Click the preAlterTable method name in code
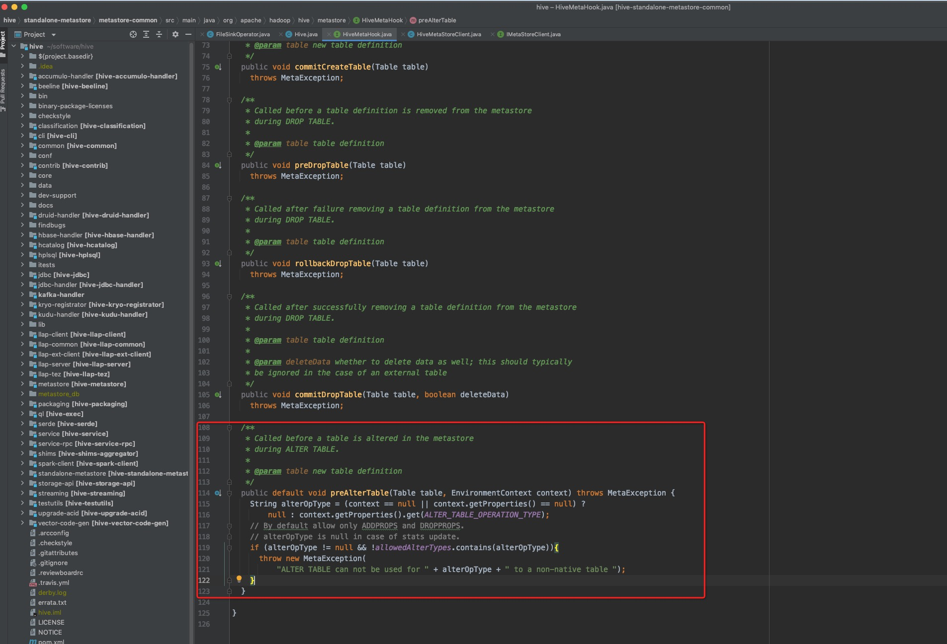947x644 pixels. tap(359, 493)
